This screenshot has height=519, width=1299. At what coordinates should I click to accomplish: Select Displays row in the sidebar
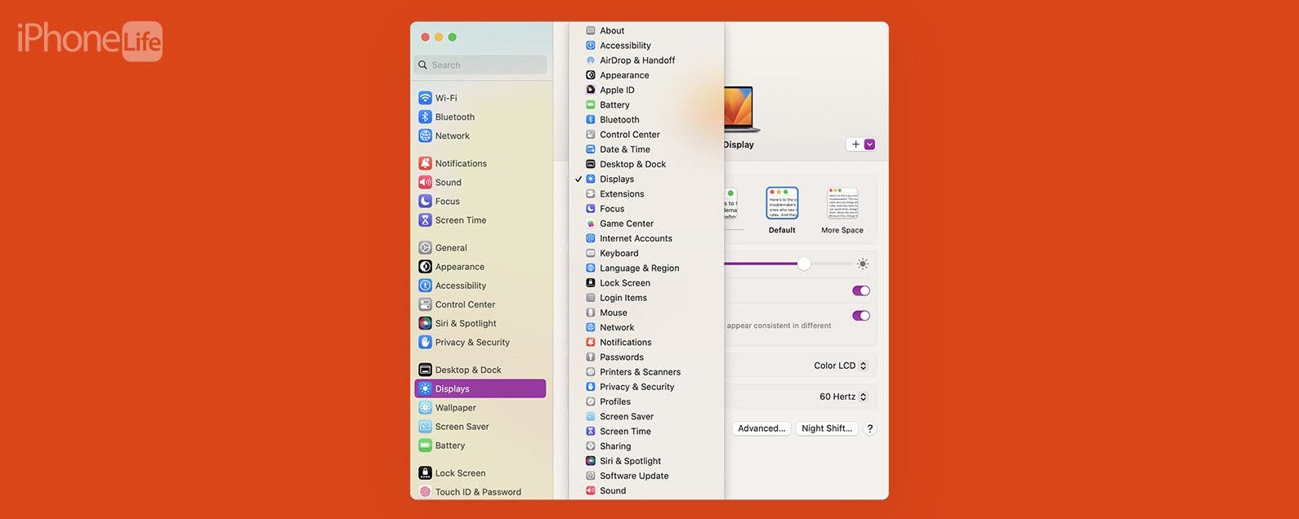pos(480,388)
